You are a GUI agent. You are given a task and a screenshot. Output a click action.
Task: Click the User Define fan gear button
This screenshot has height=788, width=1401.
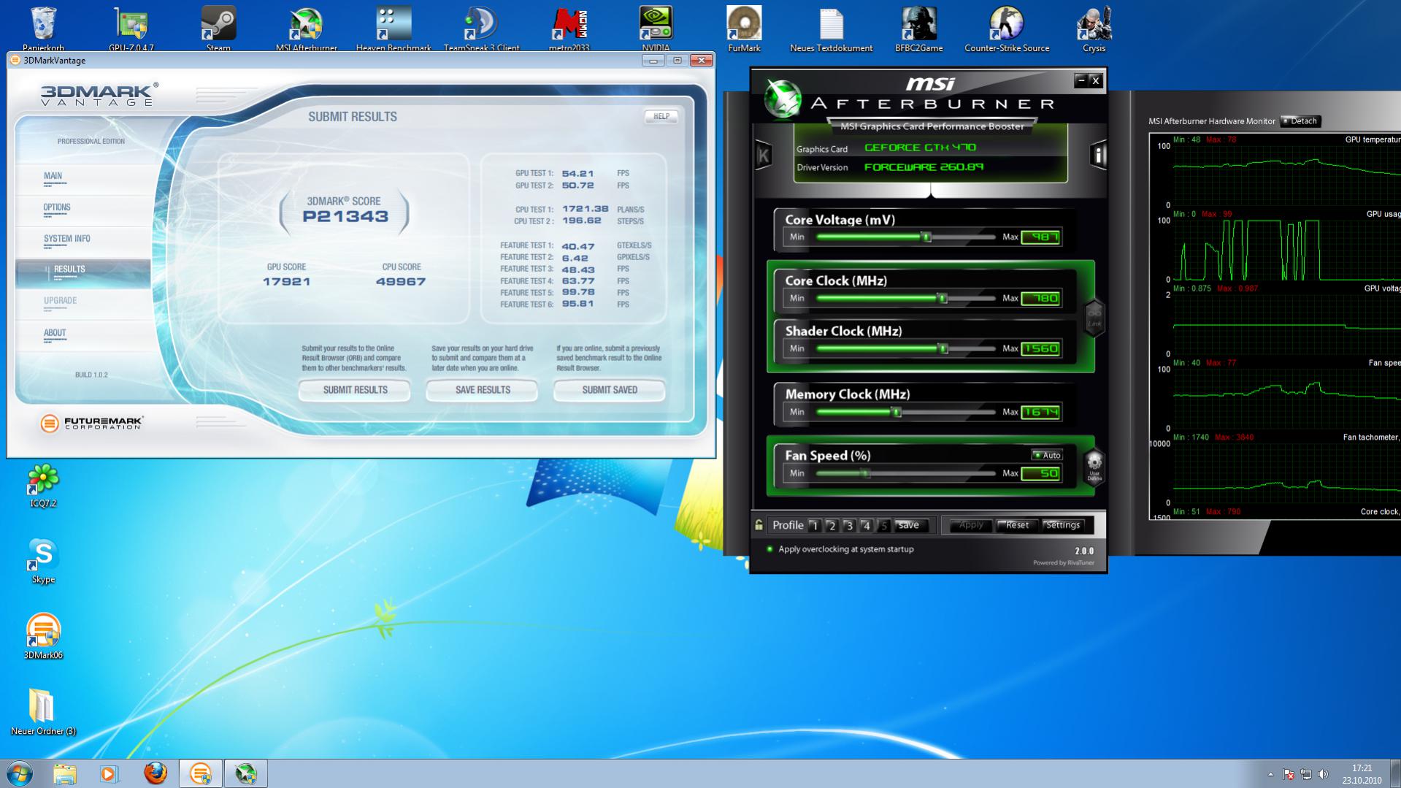click(x=1094, y=466)
